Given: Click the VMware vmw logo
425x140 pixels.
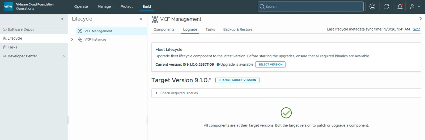Looking at the screenshot, I should click(x=8, y=6).
